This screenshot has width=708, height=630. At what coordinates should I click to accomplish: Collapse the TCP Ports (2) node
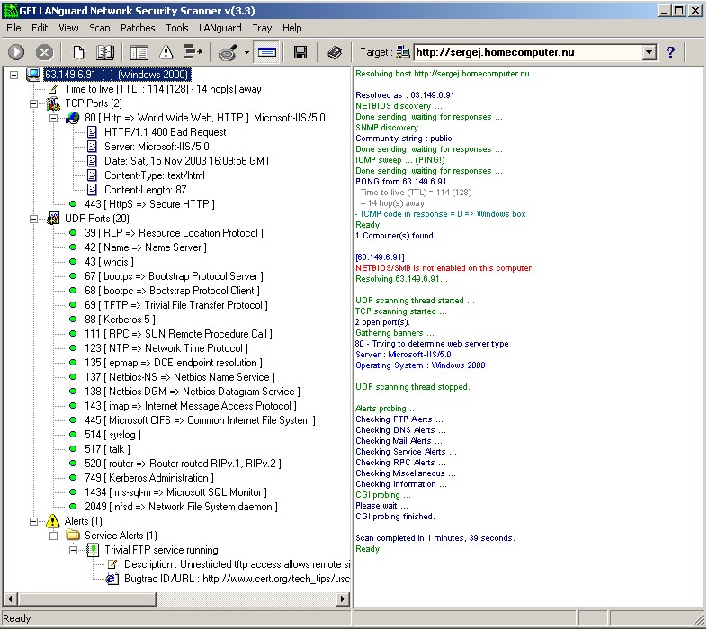point(33,103)
